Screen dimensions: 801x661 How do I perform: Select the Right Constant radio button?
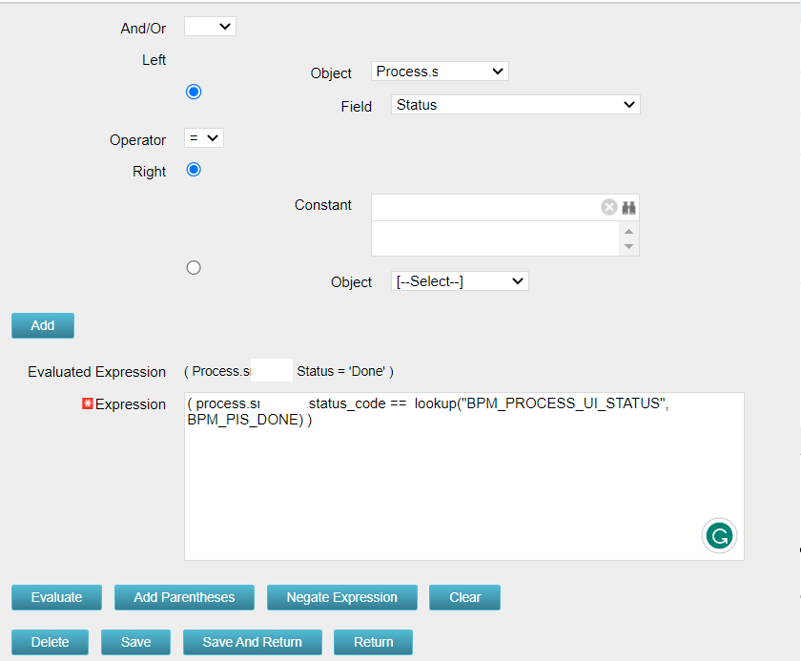[x=194, y=170]
